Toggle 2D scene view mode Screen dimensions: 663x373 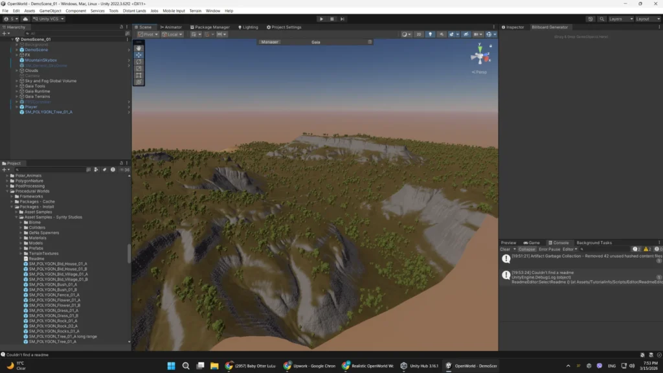point(419,34)
